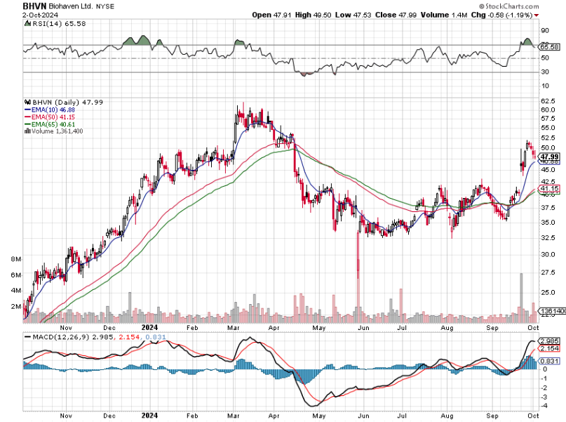Click the long red candle at end of May
Viewport: 566px width, 422px height.
point(358,255)
